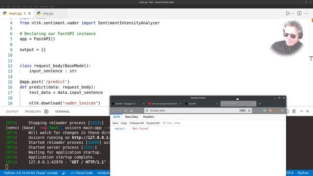Viewport: 313px width, 176px height.
Task: Click the site info icon in address bar
Action: [x=147, y=110]
